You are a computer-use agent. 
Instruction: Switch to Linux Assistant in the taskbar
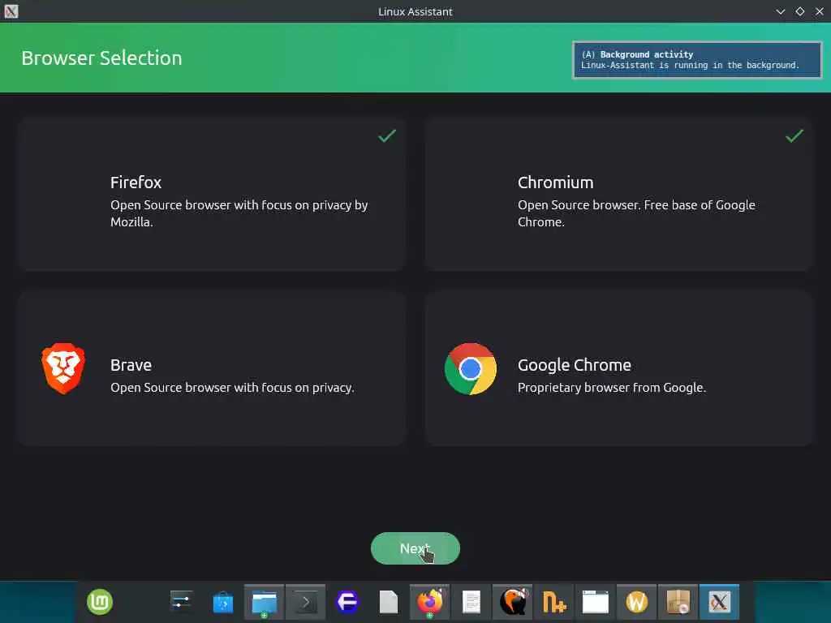click(719, 603)
